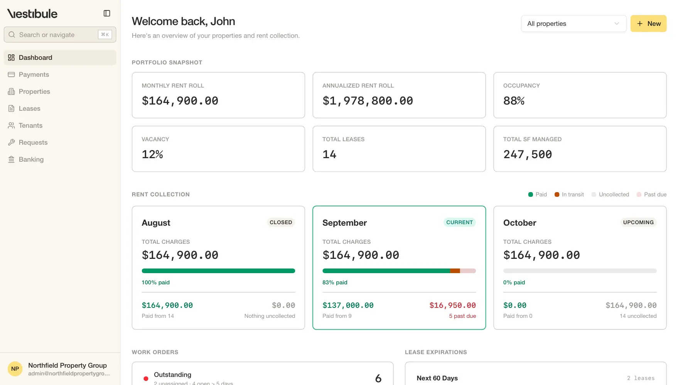Click the pink Past due legend swatch
The width and height of the screenshot is (678, 385).
coord(639,194)
